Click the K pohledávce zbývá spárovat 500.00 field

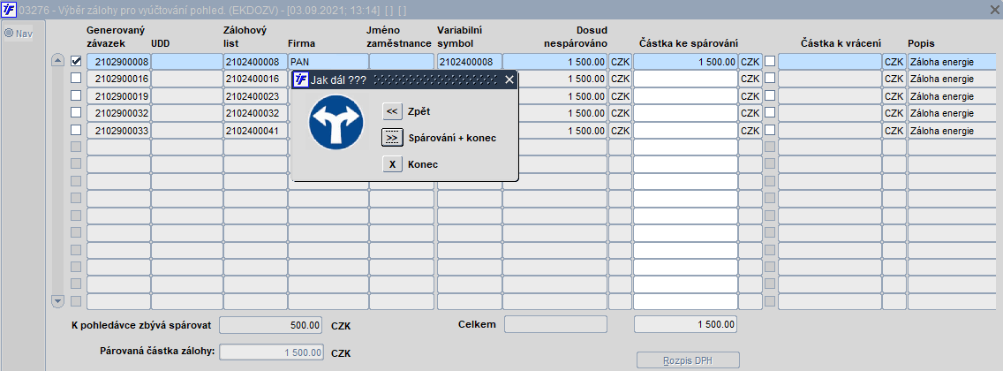[271, 325]
